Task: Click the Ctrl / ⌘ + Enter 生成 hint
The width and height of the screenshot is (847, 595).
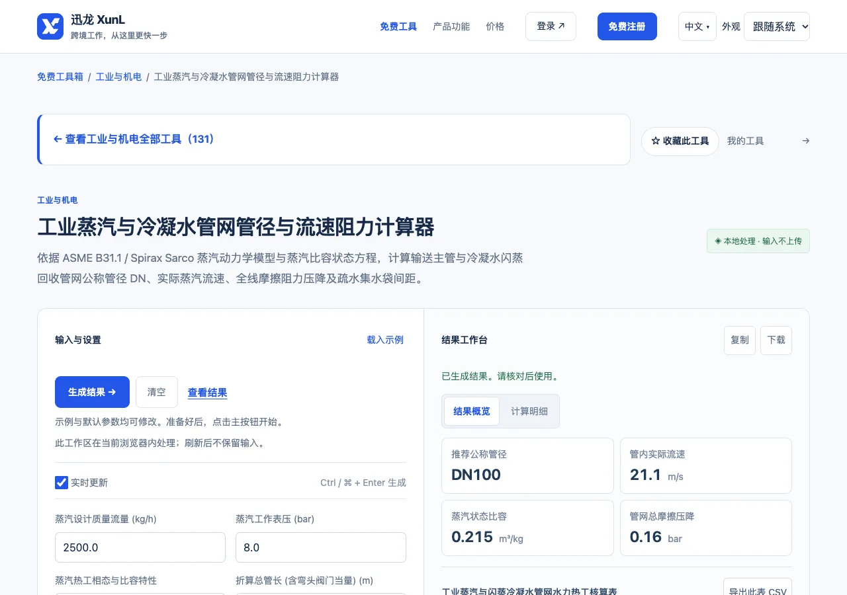Action: (x=363, y=483)
